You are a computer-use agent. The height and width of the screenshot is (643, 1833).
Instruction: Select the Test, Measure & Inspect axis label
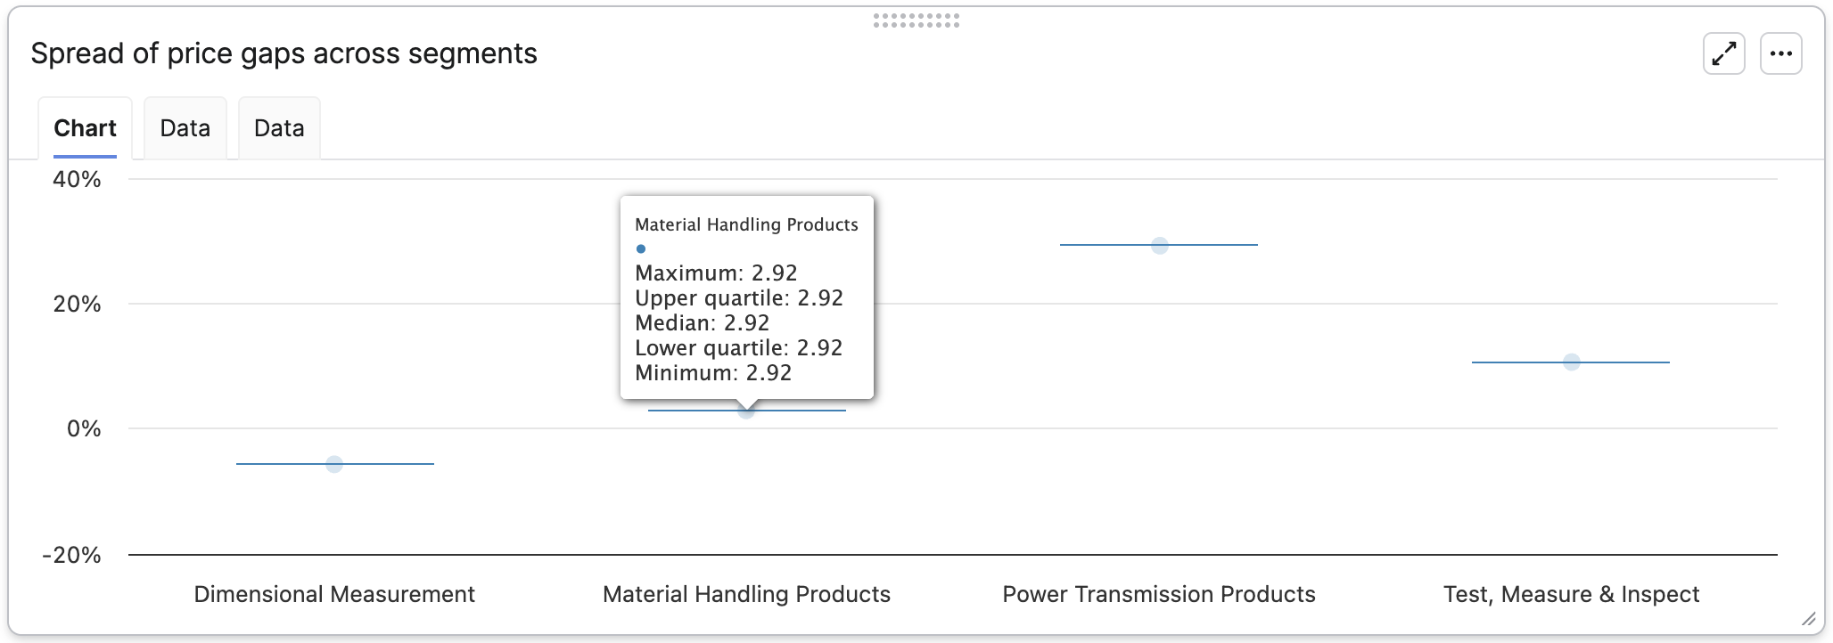click(1571, 594)
